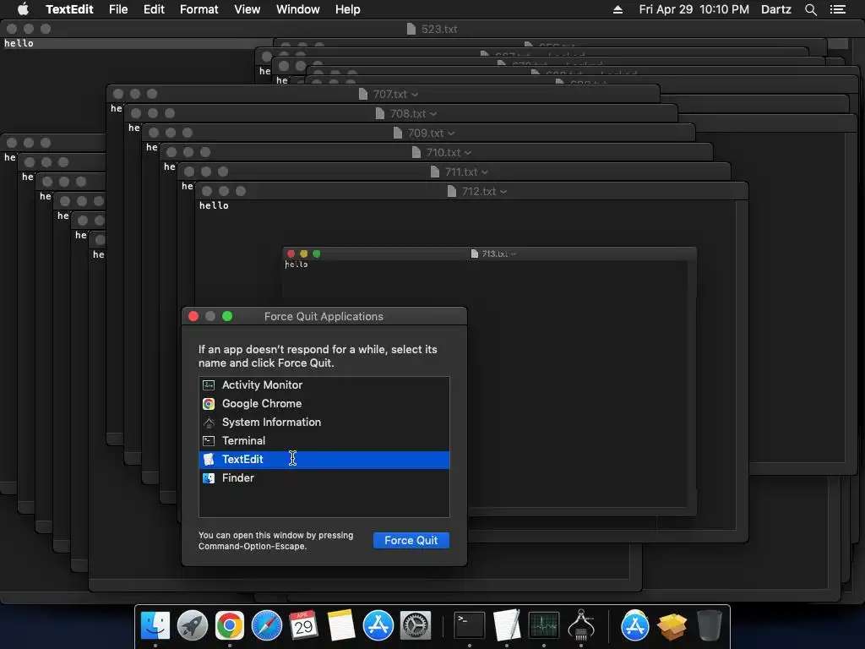The width and height of the screenshot is (865, 649).
Task: Click TextEdit icon in the Dock
Action: pyautogui.click(x=507, y=625)
